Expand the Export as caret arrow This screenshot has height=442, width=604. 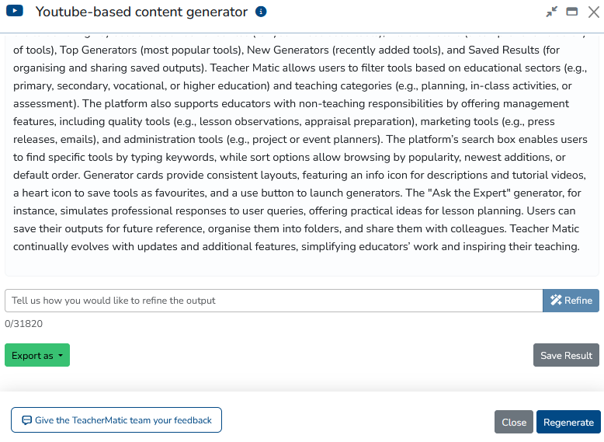point(61,356)
